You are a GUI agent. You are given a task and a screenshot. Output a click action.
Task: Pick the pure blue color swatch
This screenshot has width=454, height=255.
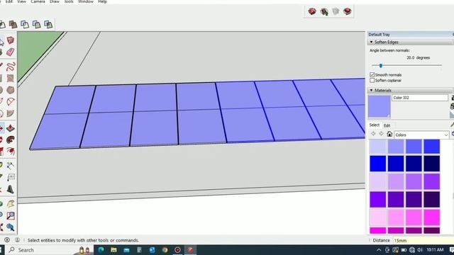click(378, 164)
